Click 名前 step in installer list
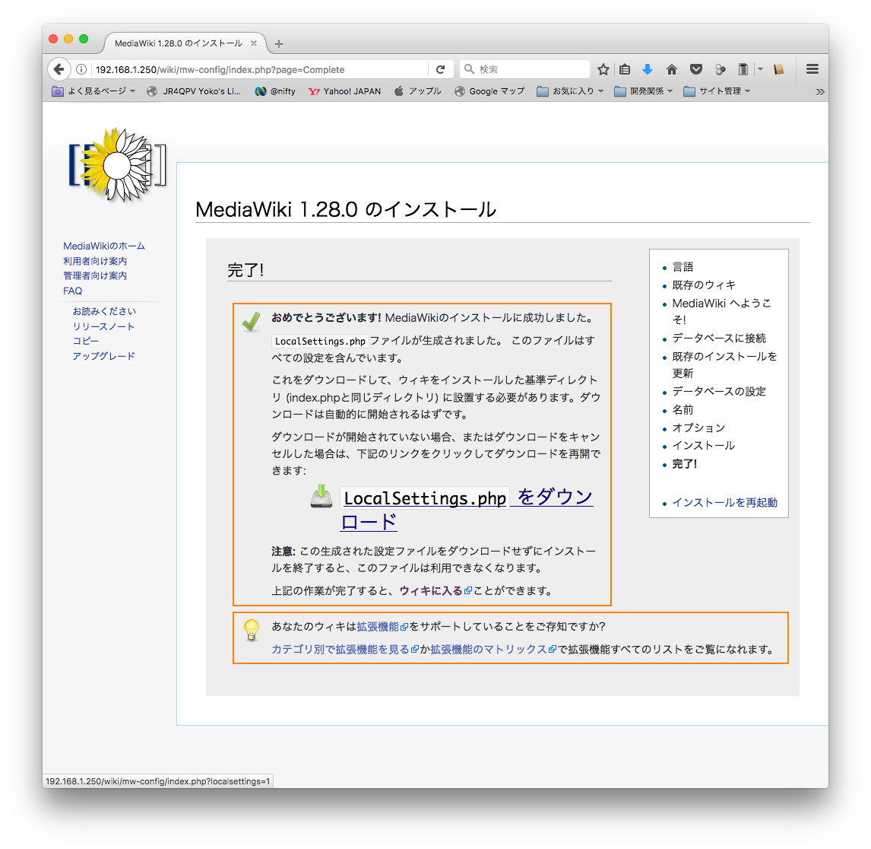871x849 pixels. click(683, 410)
